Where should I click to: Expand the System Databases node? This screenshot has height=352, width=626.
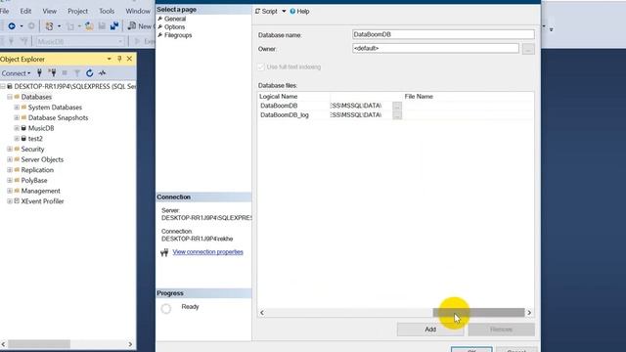tap(17, 108)
